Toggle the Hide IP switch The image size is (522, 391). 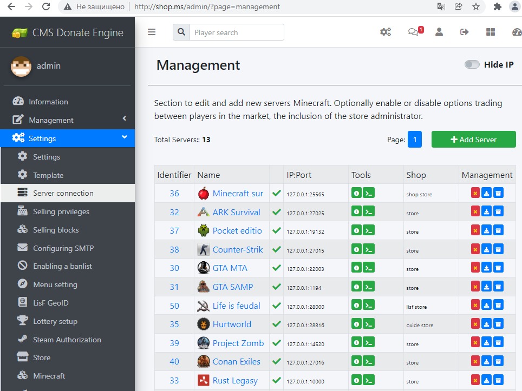(472, 64)
